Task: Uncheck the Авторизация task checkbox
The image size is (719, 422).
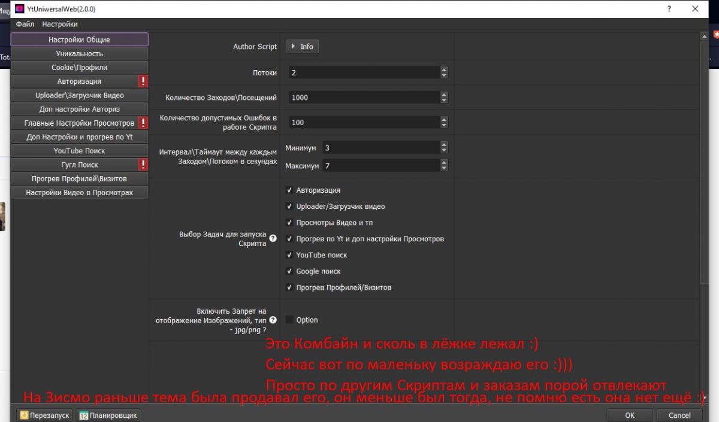Action: 289,190
